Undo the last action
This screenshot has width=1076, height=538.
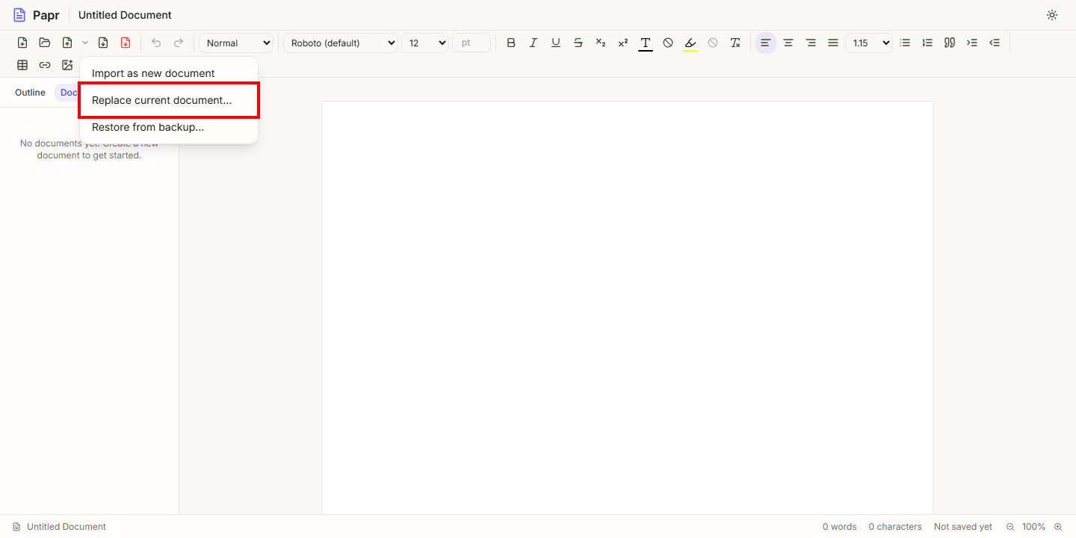pyautogui.click(x=156, y=43)
